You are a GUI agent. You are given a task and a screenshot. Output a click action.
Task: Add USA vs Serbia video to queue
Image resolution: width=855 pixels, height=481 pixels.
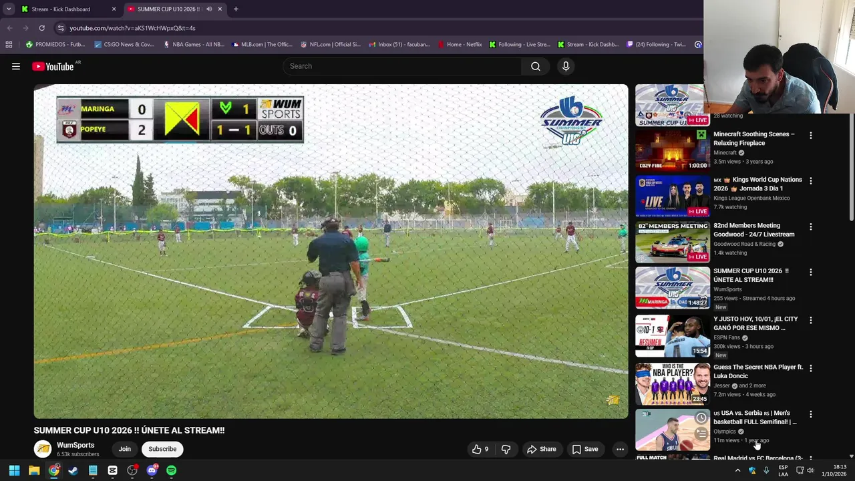(x=701, y=434)
